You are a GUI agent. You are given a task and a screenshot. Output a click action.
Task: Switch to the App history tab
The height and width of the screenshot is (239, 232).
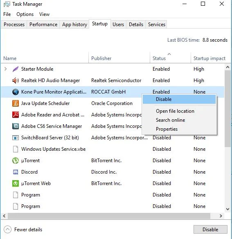[74, 25]
